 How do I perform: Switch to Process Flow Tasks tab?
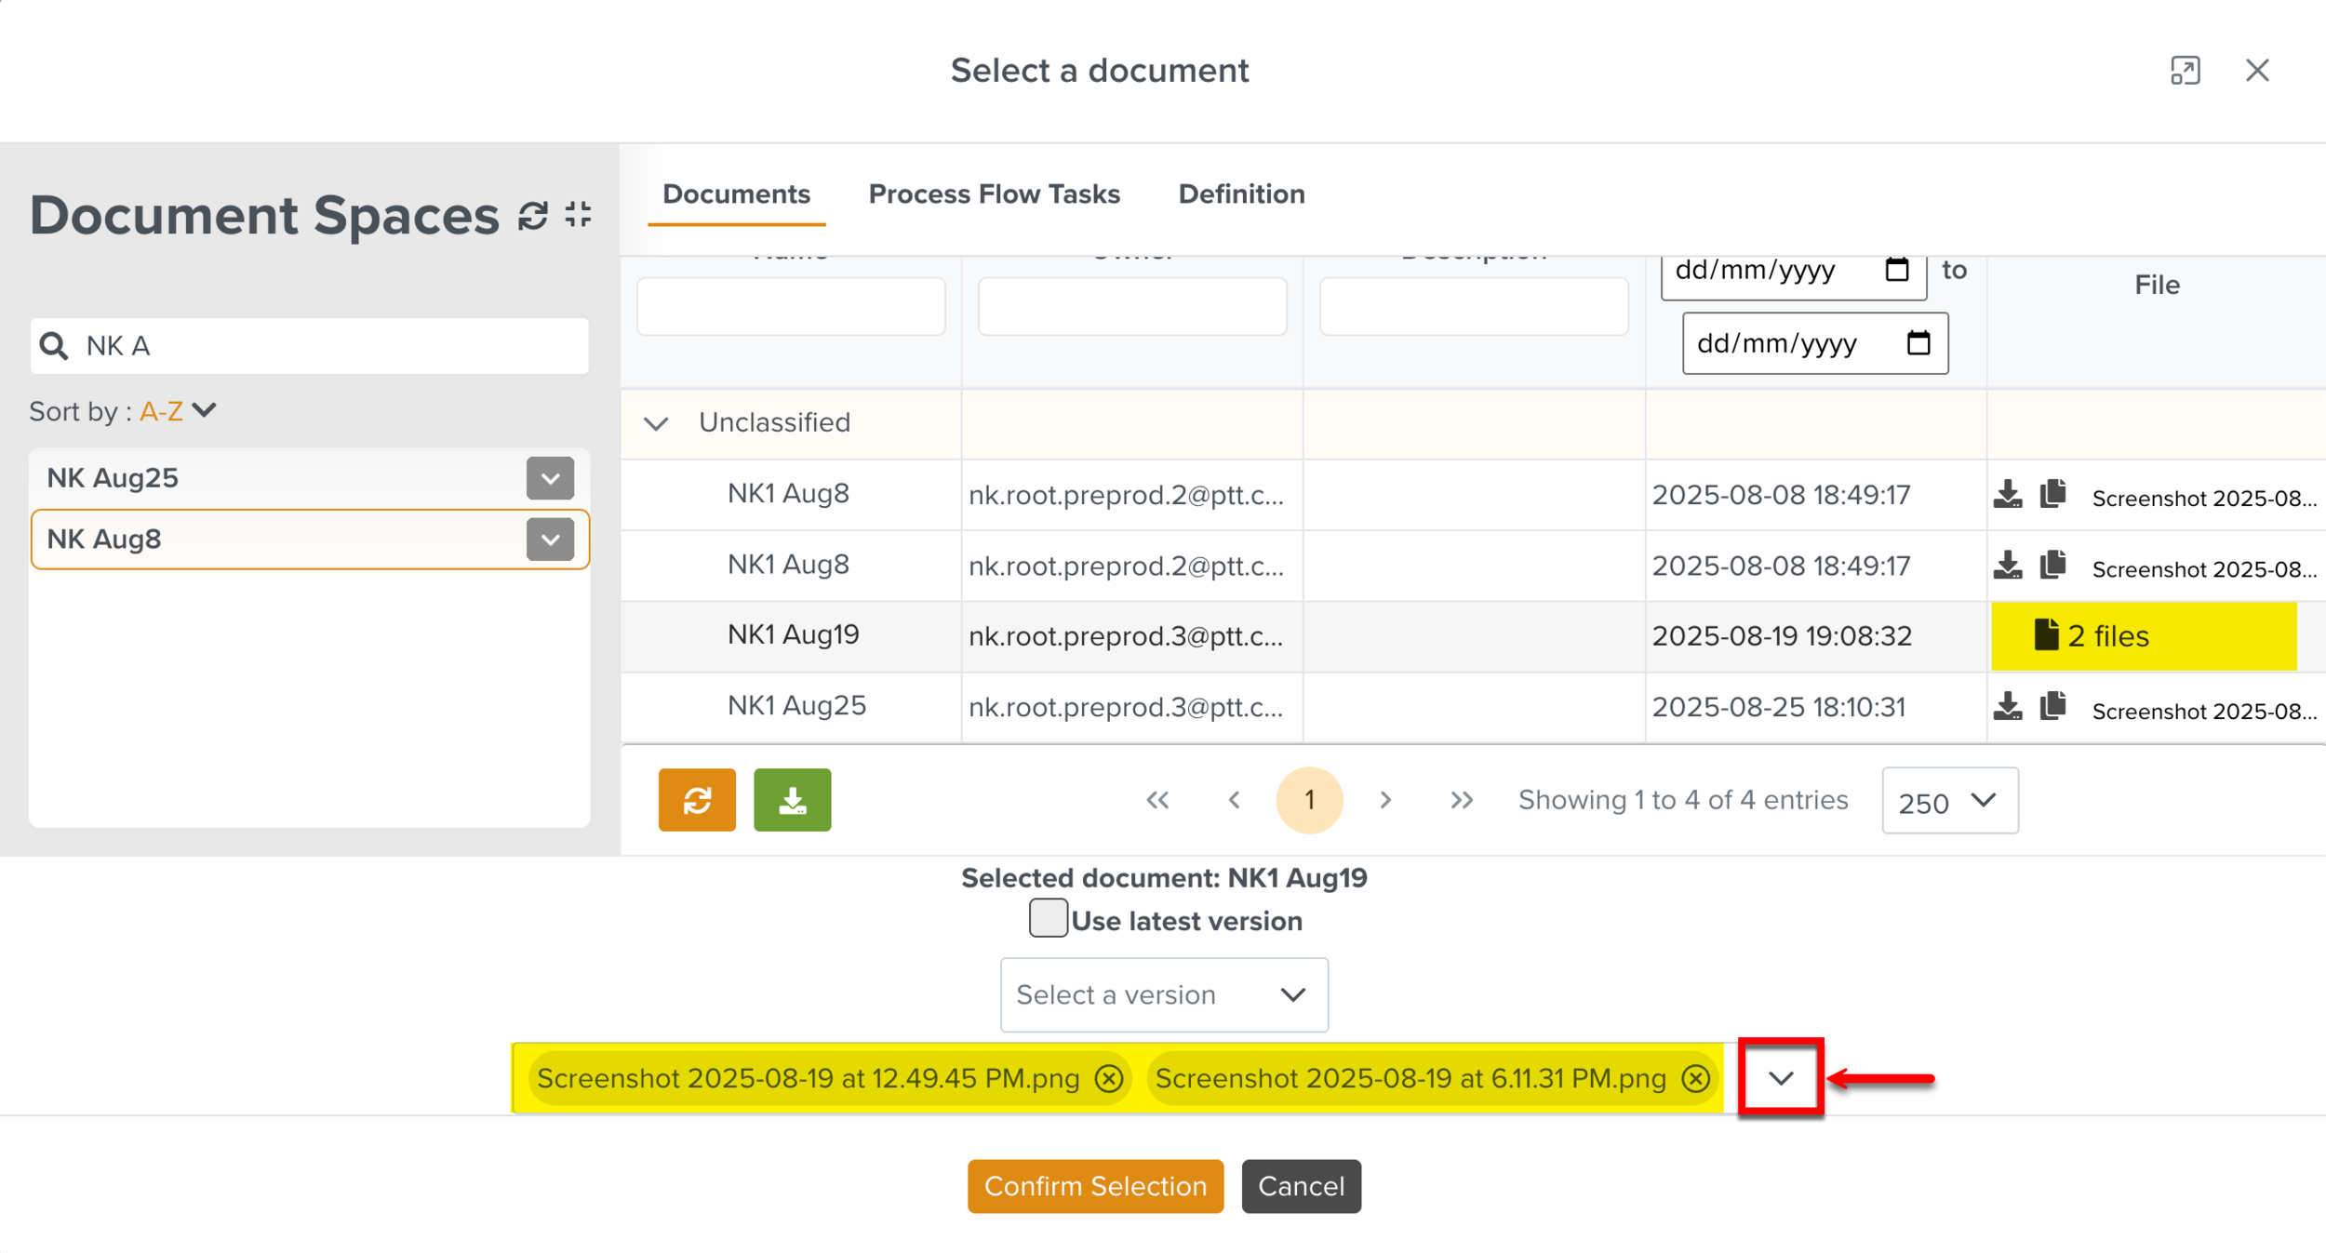(994, 193)
